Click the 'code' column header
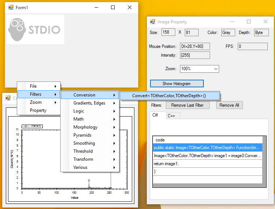275x209 pixels. [208, 140]
